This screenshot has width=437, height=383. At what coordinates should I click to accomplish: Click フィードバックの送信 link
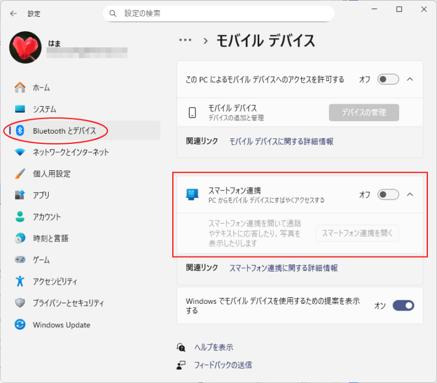pos(223,365)
